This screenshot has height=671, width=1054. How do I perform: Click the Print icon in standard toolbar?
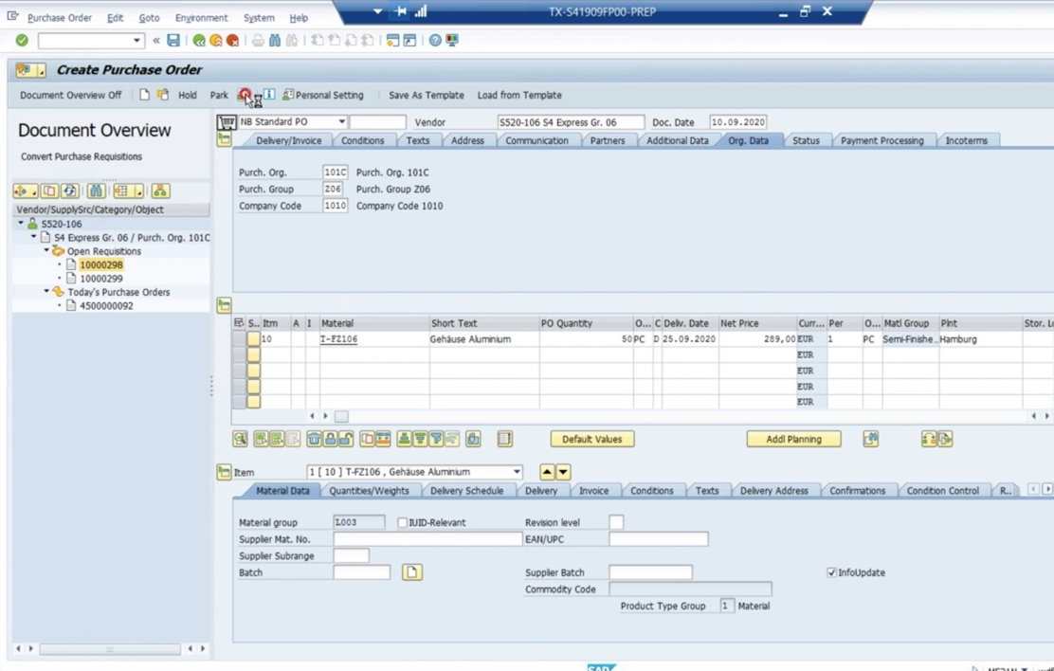pyautogui.click(x=258, y=41)
